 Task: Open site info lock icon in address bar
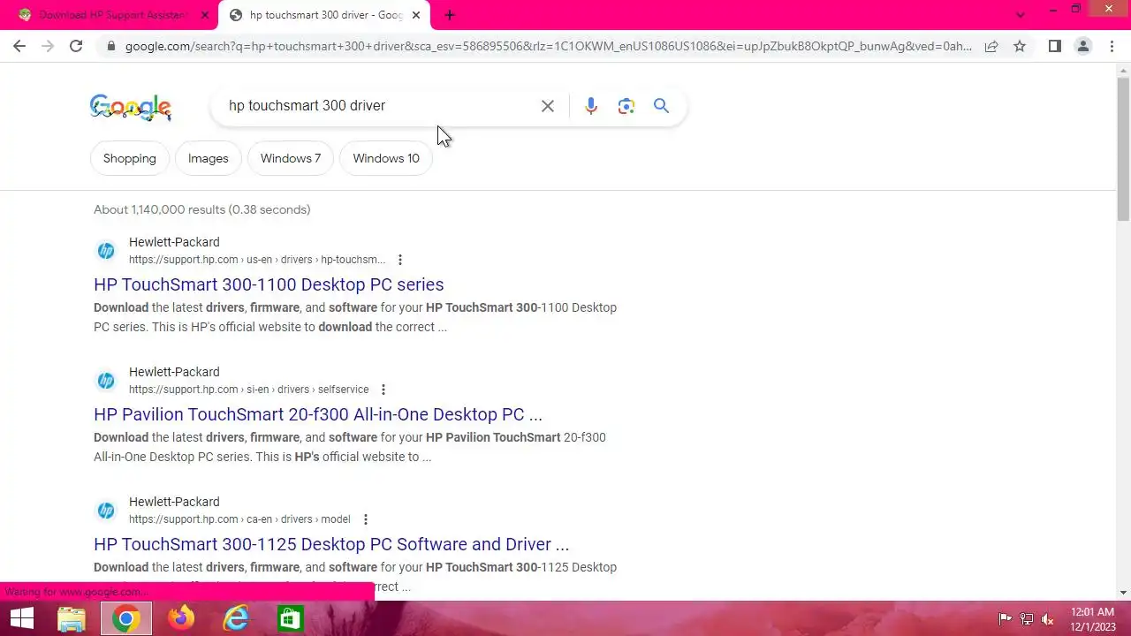[111, 47]
